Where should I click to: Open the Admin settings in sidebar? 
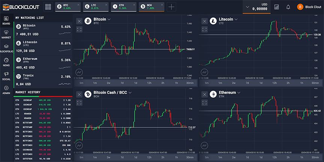pos(6,90)
